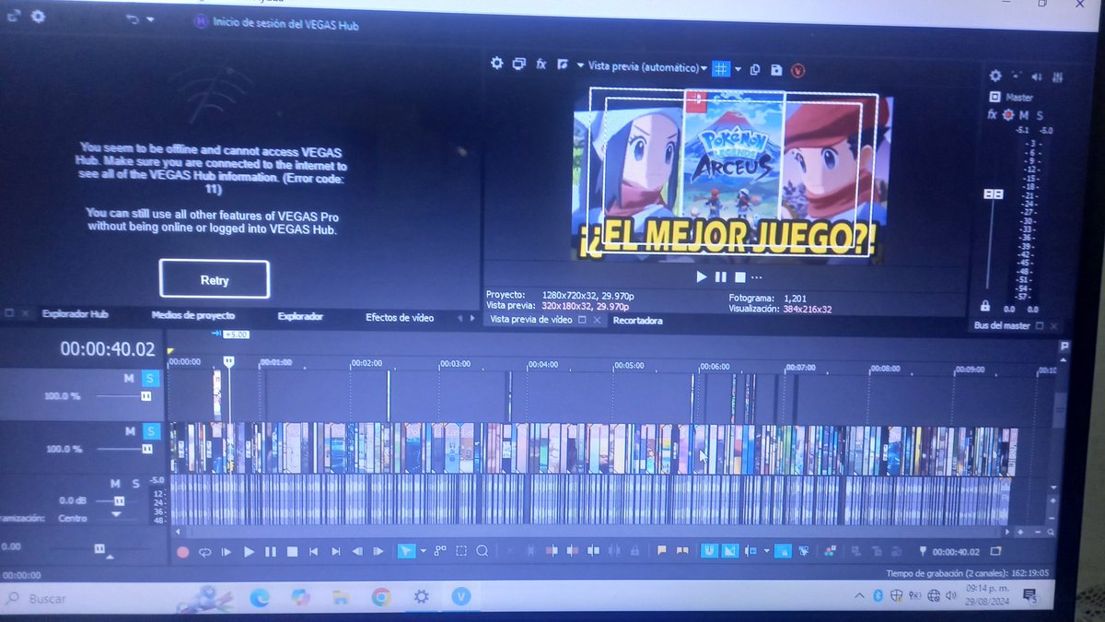This screenshot has height=622, width=1105.
Task: Expand edit tool dropdown arrow
Action: pos(423,551)
